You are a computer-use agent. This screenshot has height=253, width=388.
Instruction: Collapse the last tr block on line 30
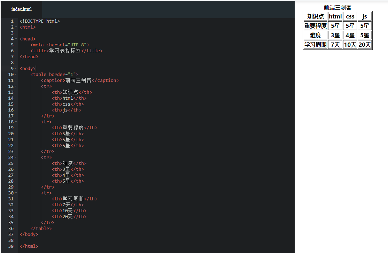pyautogui.click(x=16, y=193)
